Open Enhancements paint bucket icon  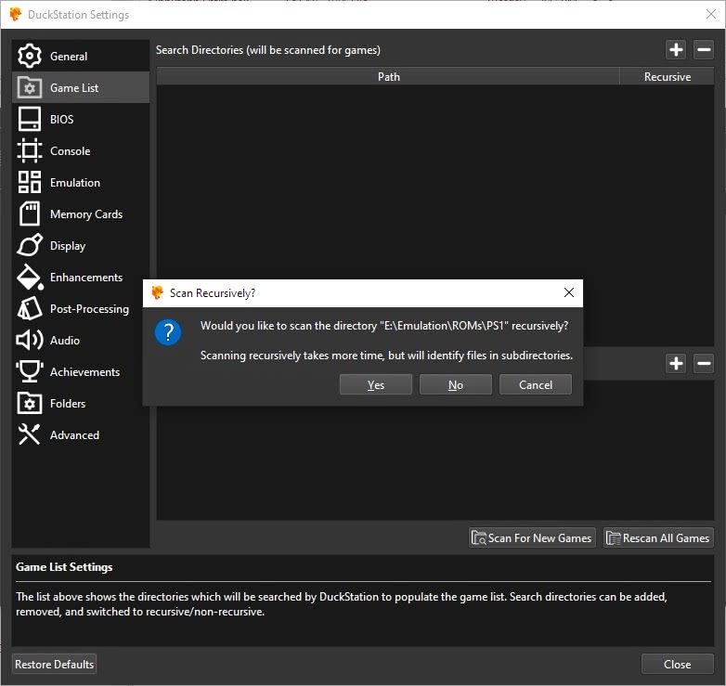coord(29,277)
